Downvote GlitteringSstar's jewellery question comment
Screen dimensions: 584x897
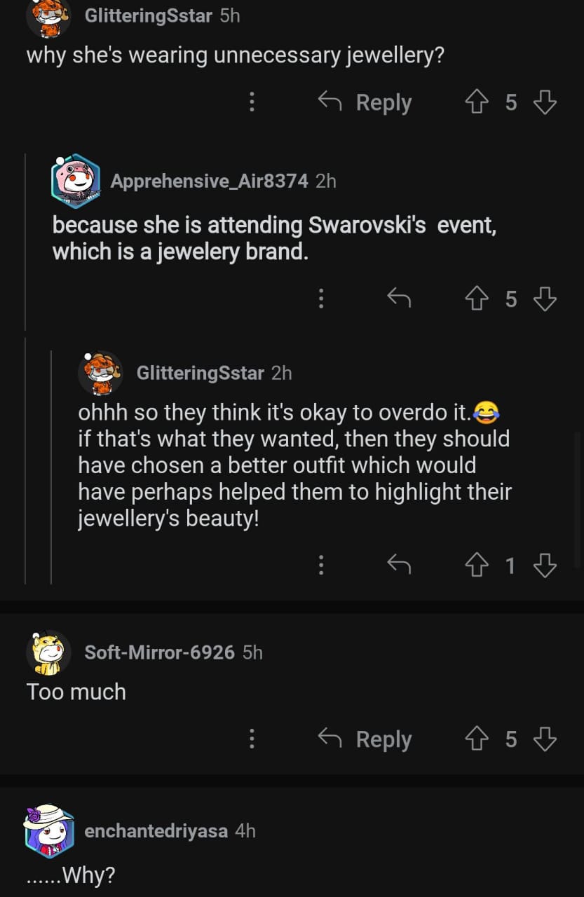tap(545, 103)
